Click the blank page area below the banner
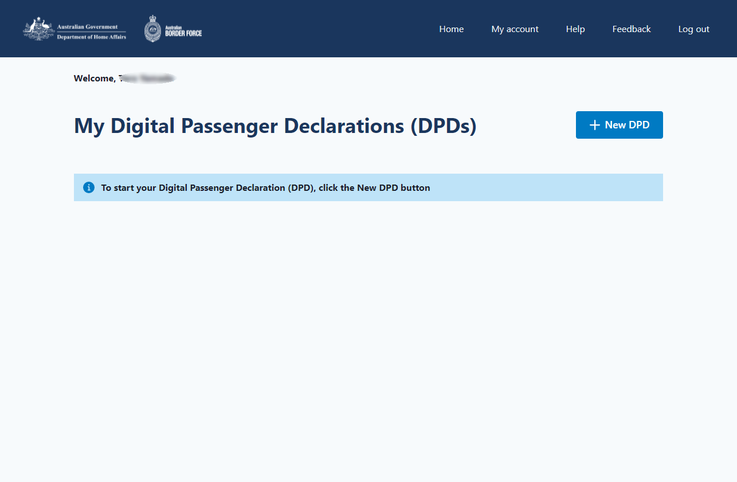 click(368, 332)
